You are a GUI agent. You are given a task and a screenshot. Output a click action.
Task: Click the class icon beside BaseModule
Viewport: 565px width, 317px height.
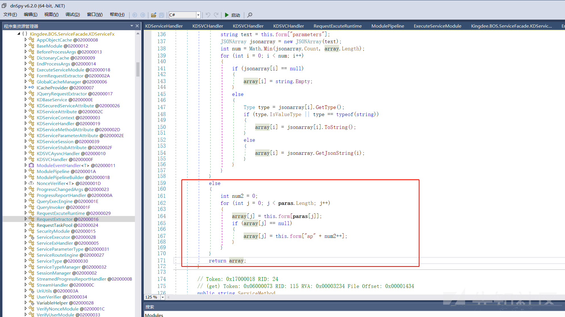click(31, 46)
